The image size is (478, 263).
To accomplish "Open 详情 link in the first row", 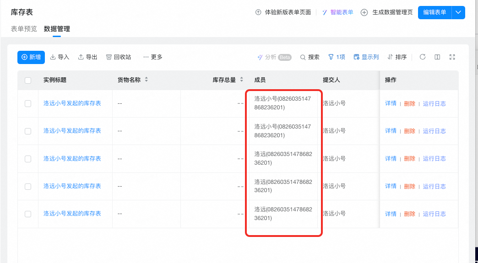I will (391, 103).
